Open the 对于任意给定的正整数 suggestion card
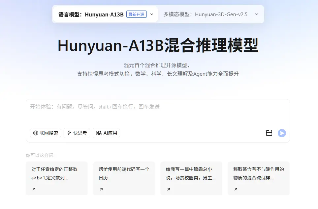Screen dimensions: 318x209 click(x=57, y=178)
